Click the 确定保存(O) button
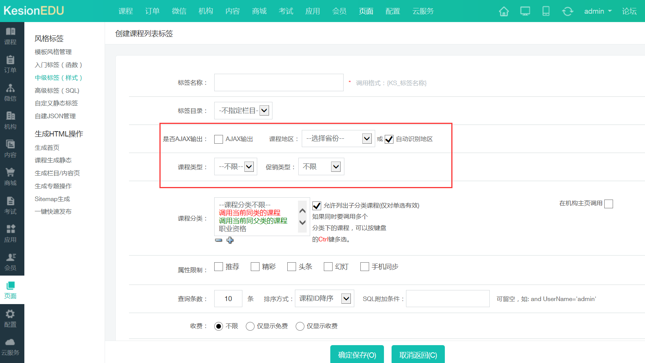The height and width of the screenshot is (363, 645). point(357,355)
